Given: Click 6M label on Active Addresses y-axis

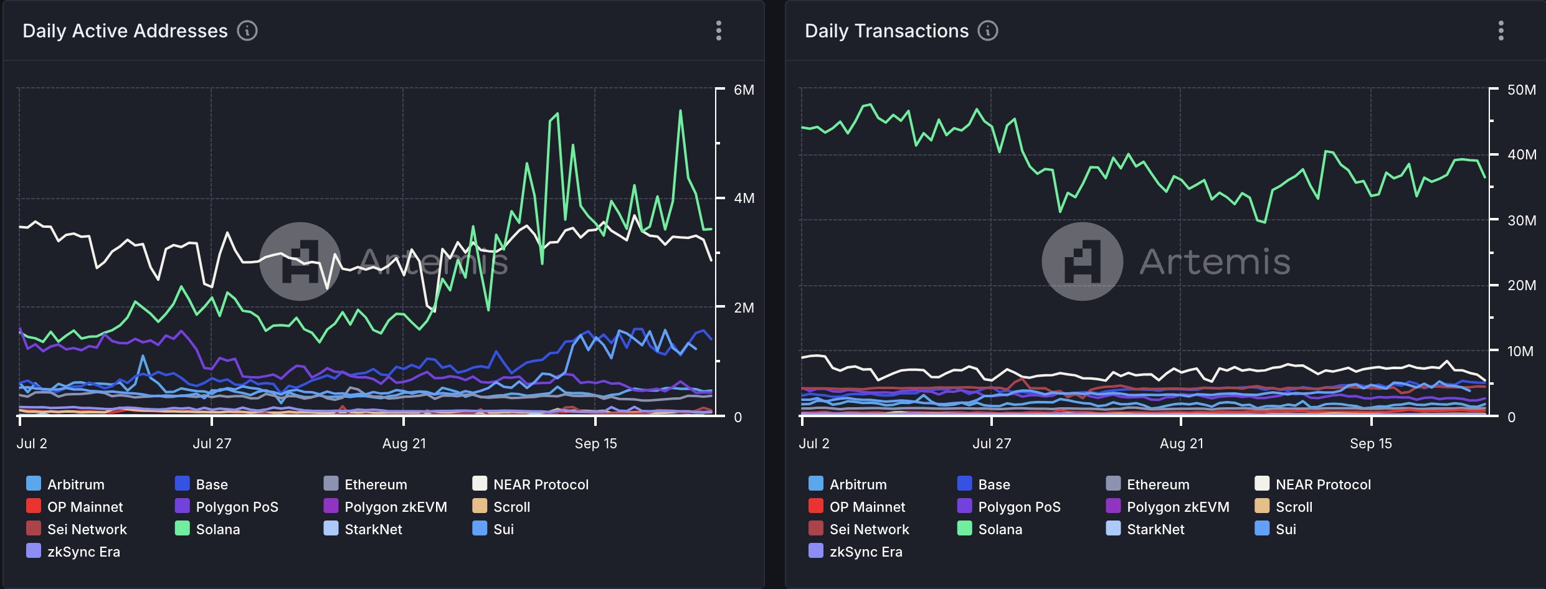Looking at the screenshot, I should [x=744, y=90].
